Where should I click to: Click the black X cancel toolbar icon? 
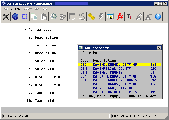coord(6,17)
